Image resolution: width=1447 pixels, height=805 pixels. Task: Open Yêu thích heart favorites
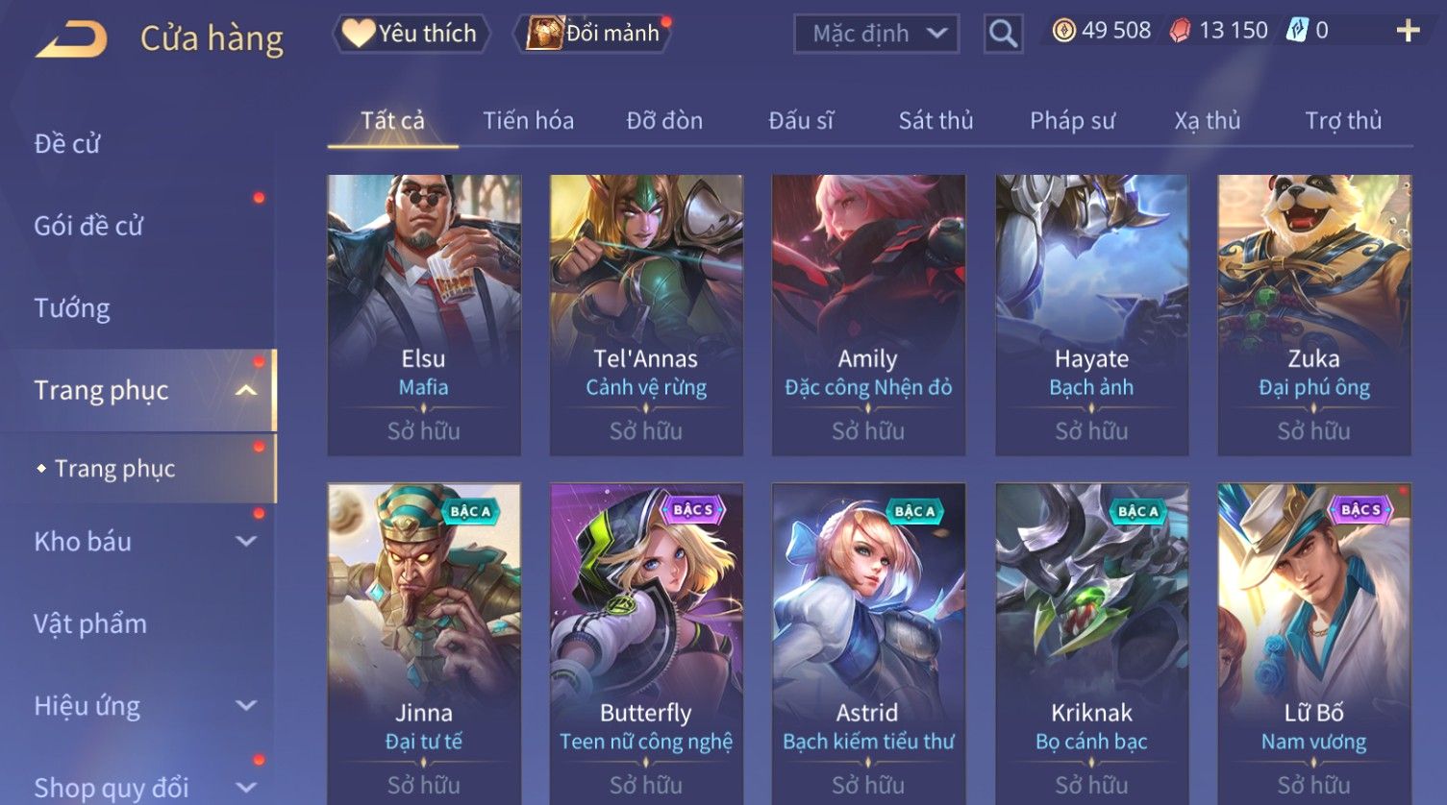point(411,34)
